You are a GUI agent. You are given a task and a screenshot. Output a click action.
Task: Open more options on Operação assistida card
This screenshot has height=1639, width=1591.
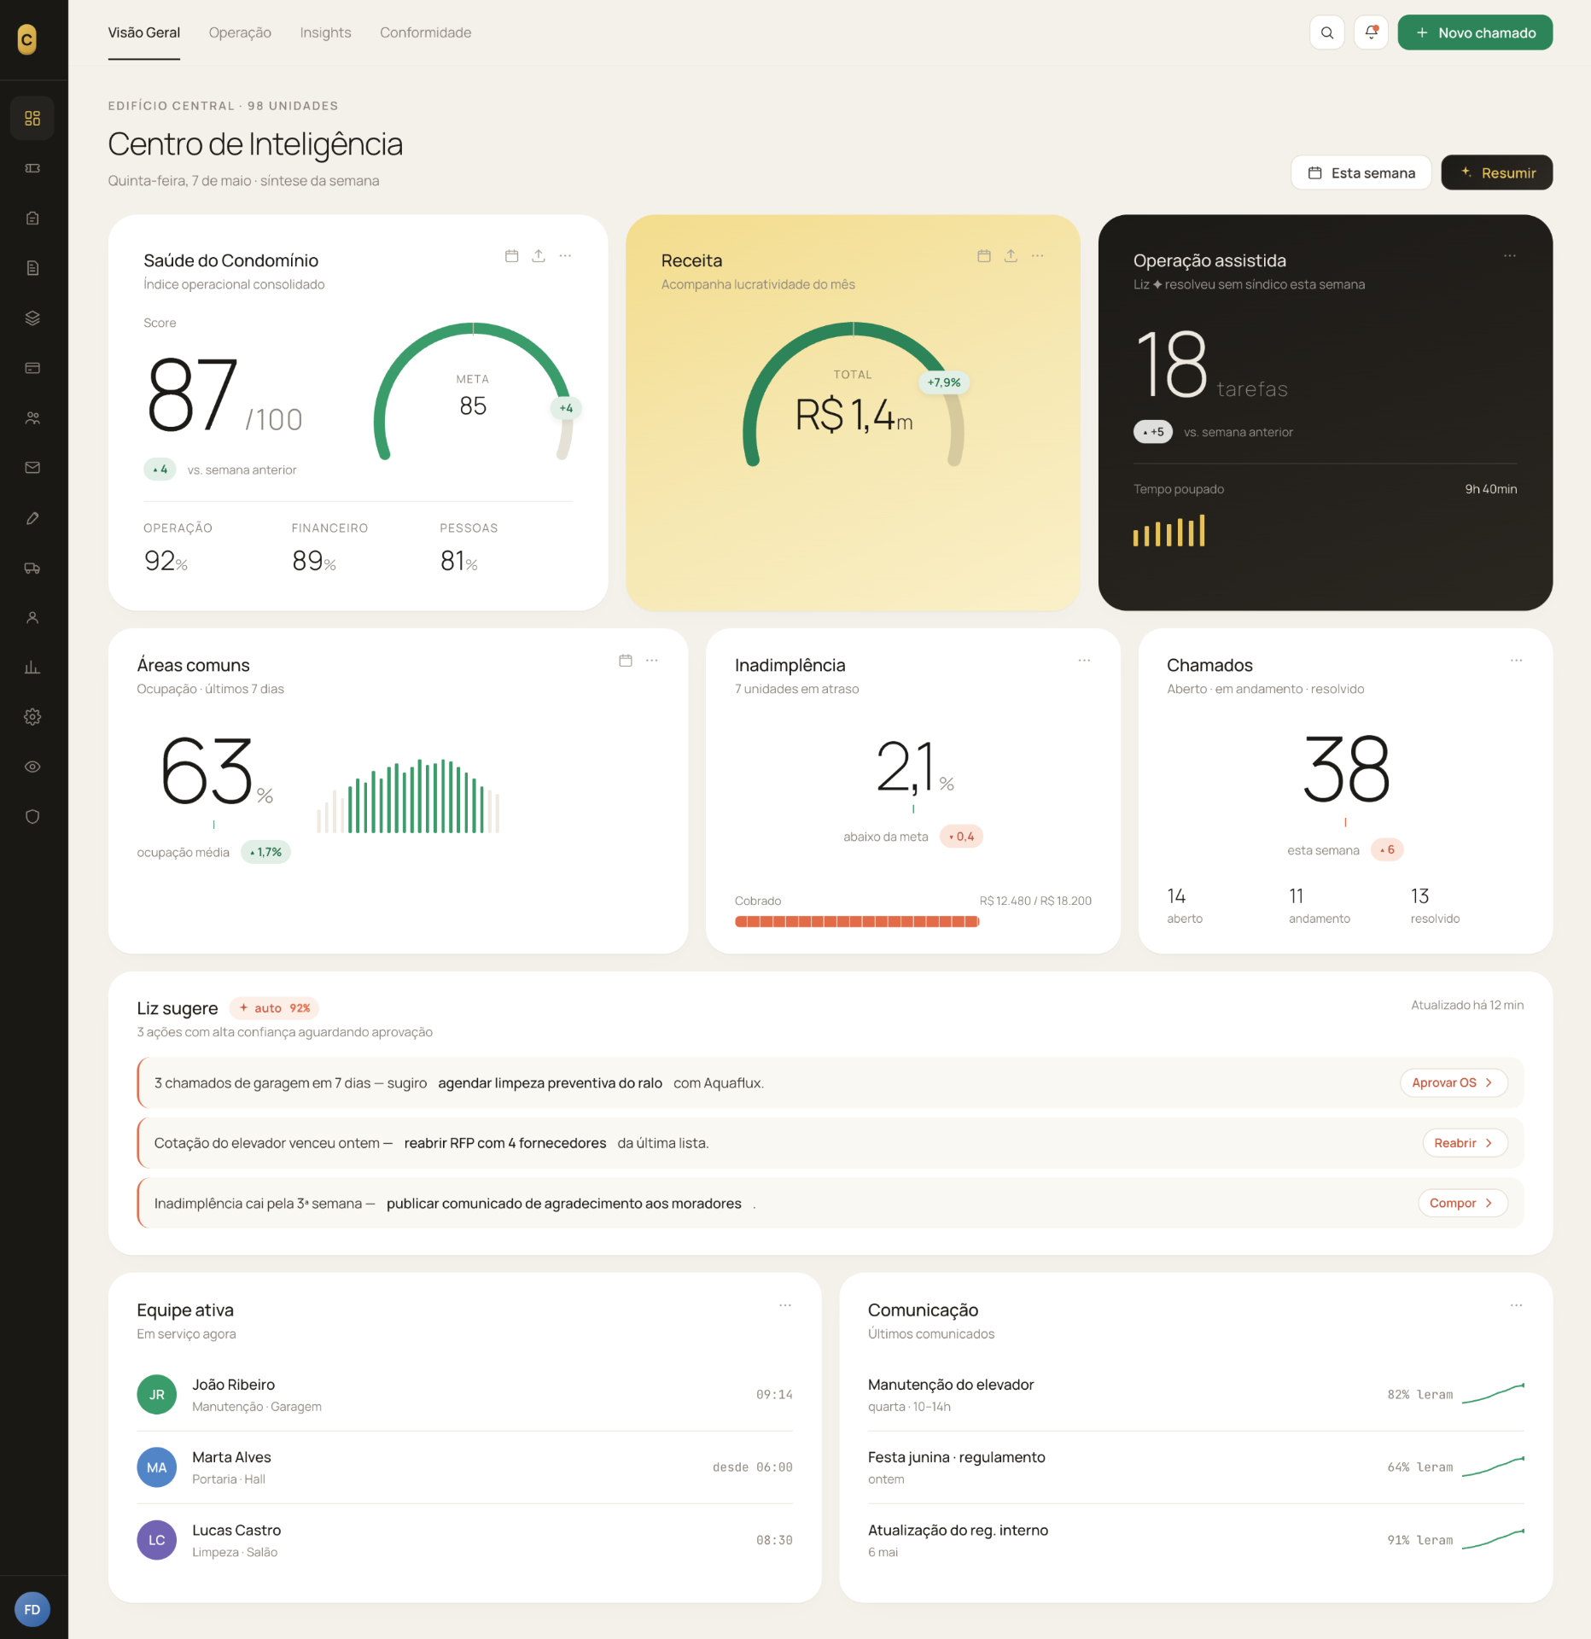click(x=1510, y=256)
